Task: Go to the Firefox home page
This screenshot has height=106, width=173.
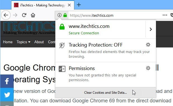Action: pos(33,15)
